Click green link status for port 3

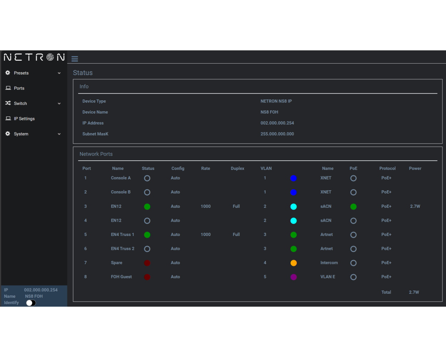(x=147, y=206)
